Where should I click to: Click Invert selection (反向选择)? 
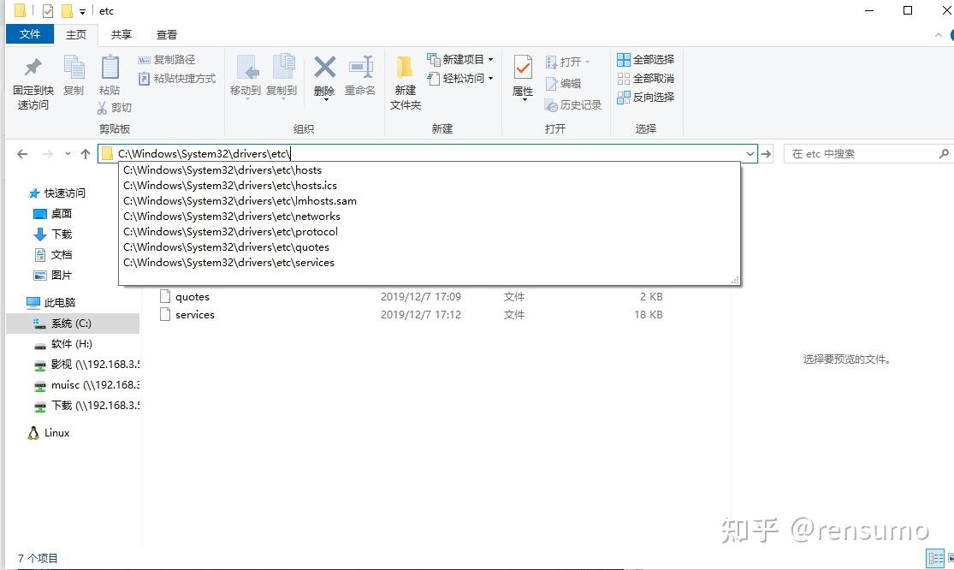645,98
